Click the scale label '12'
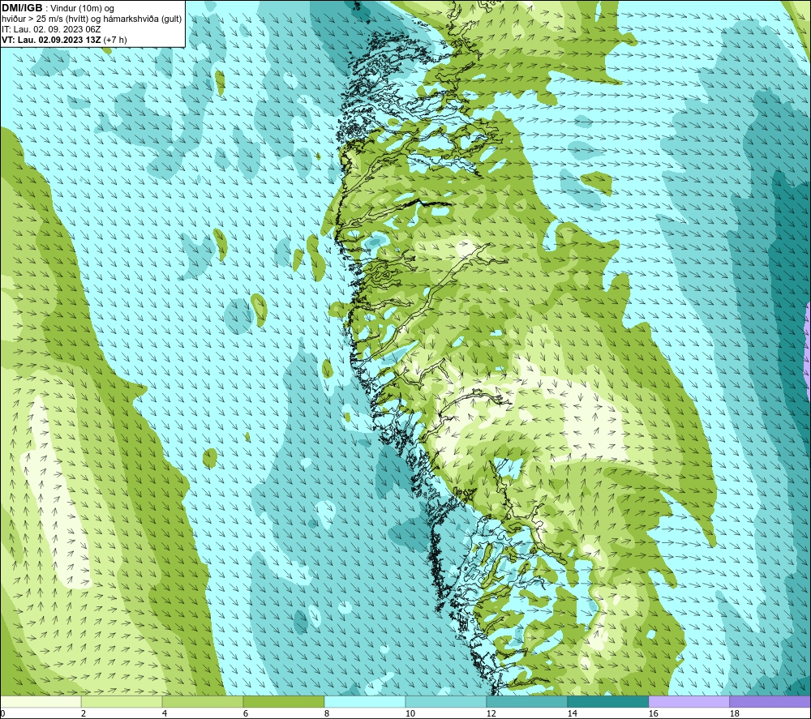Screen dimensions: 811x719 point(491,713)
